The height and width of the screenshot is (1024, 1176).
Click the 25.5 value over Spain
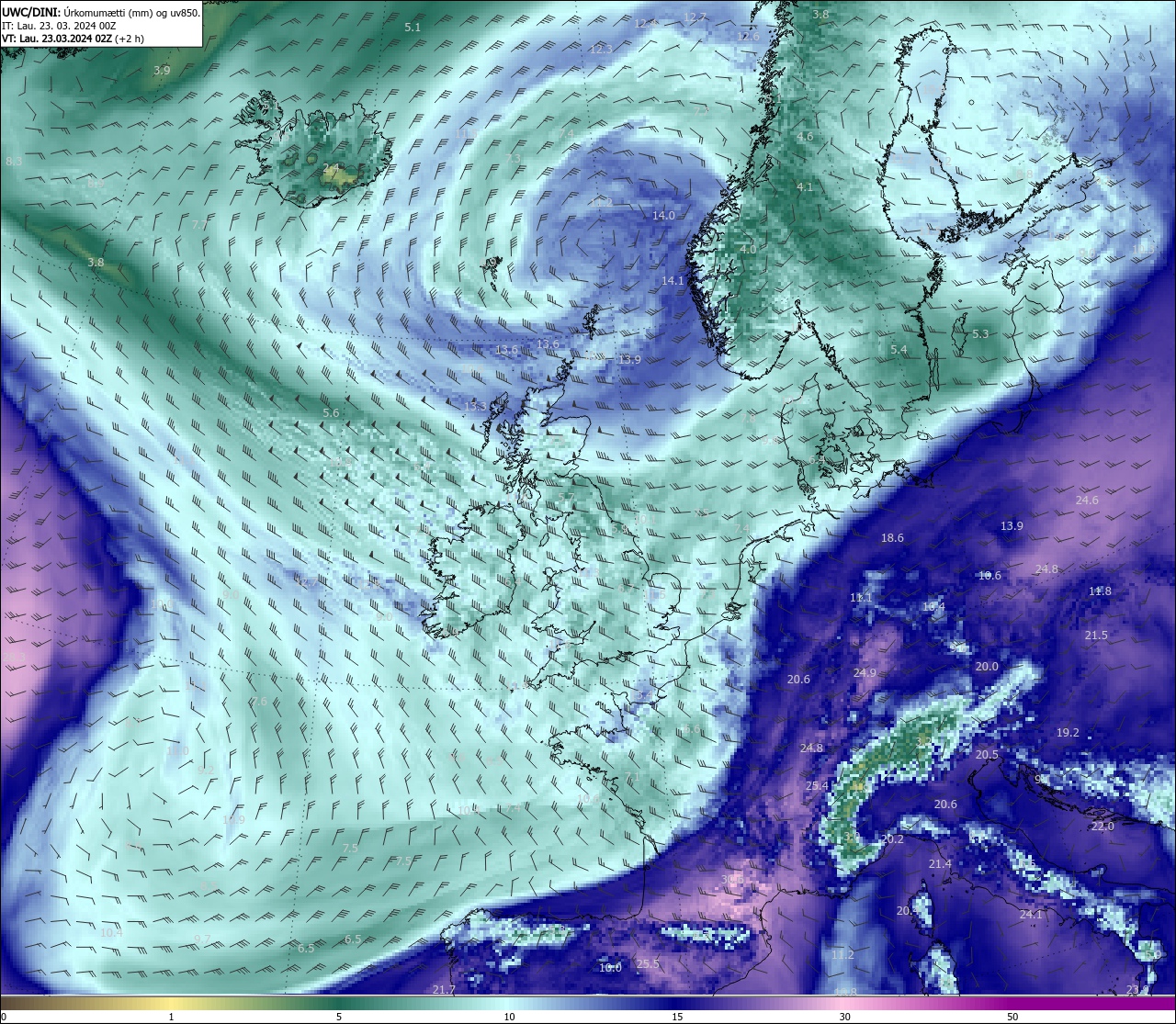648,963
